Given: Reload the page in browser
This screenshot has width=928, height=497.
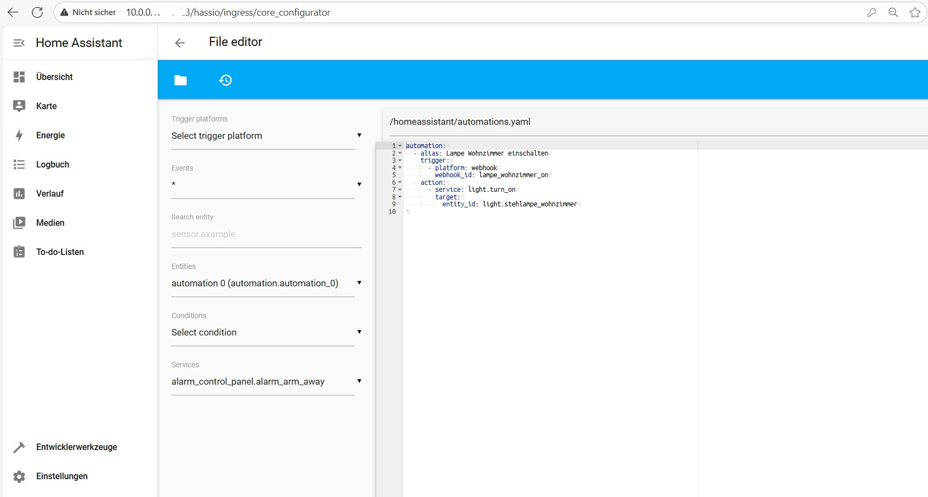Looking at the screenshot, I should point(37,12).
